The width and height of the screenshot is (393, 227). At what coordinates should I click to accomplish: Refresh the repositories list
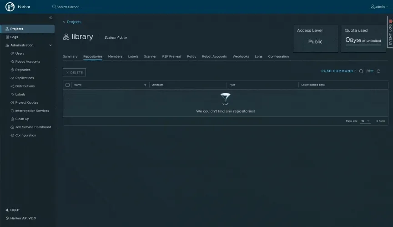coord(378,71)
